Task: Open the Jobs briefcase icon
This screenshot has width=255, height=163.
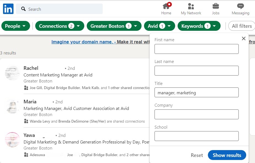Action: 216,6
